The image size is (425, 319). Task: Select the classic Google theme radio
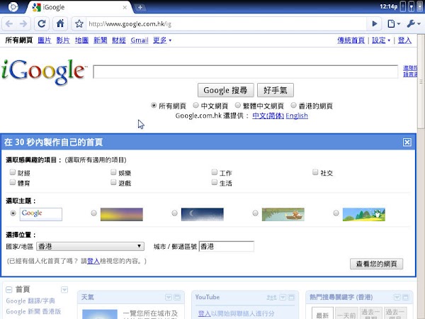pyautogui.click(x=13, y=213)
